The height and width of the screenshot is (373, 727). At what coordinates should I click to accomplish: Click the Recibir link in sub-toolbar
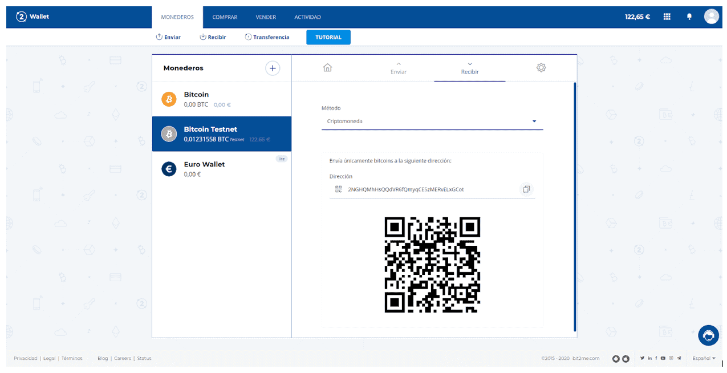coord(213,37)
